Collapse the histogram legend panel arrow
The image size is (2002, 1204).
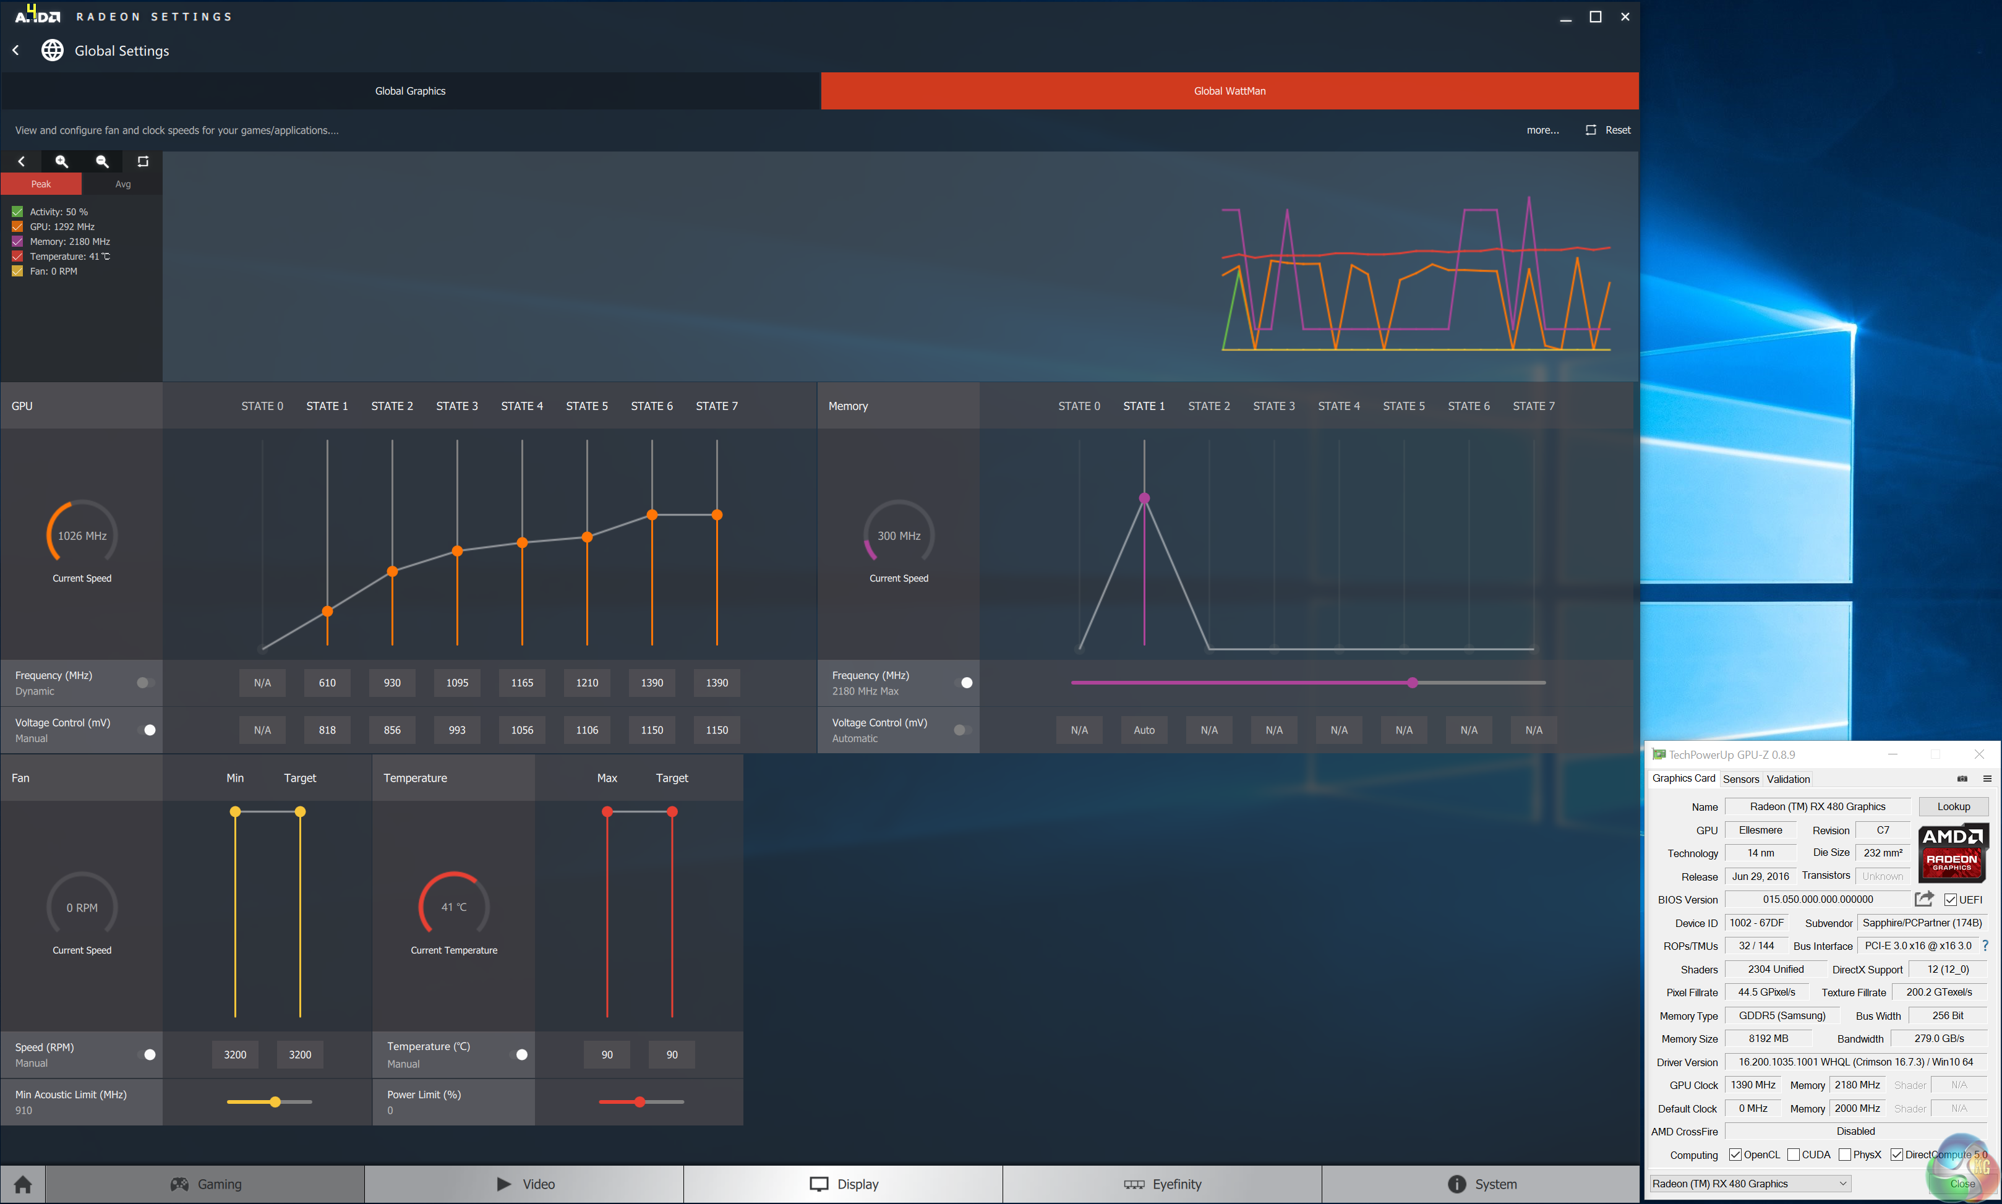tap(21, 161)
